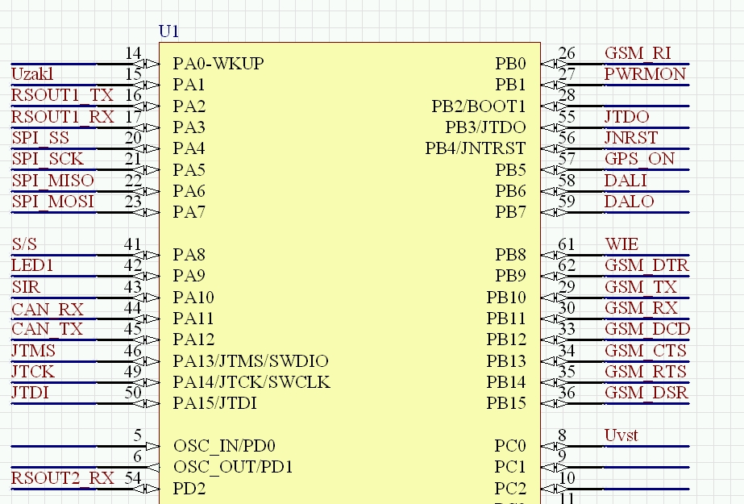Image resolution: width=744 pixels, height=504 pixels.
Task: Click the JTMS net label
Action: [33, 350]
